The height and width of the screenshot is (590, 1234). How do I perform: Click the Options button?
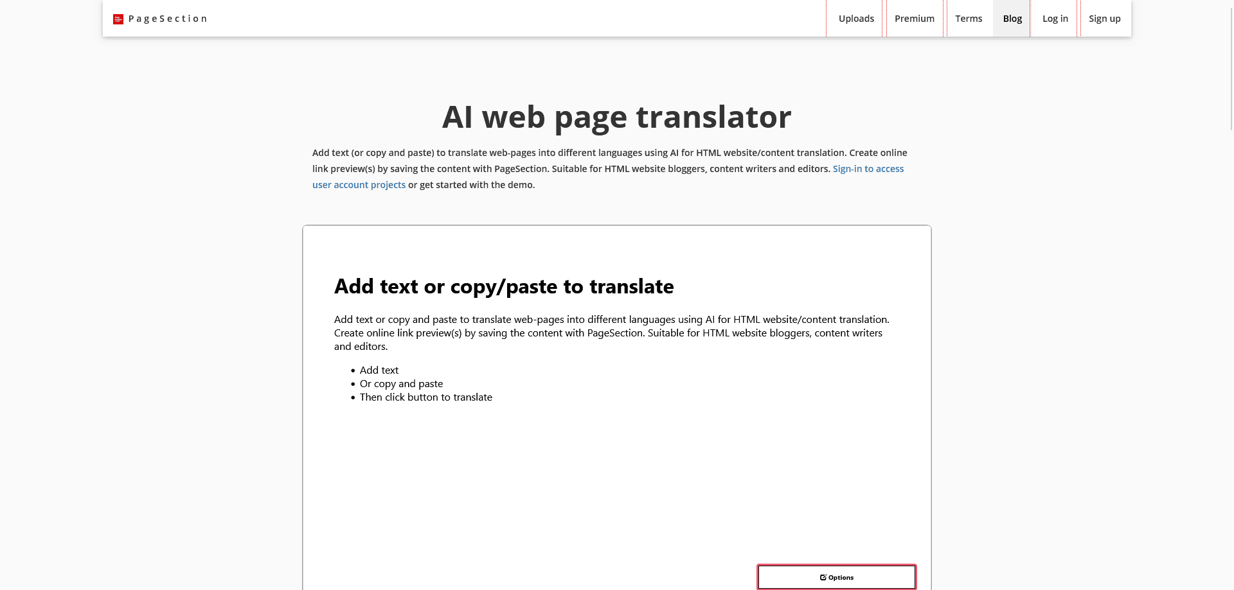(836, 577)
